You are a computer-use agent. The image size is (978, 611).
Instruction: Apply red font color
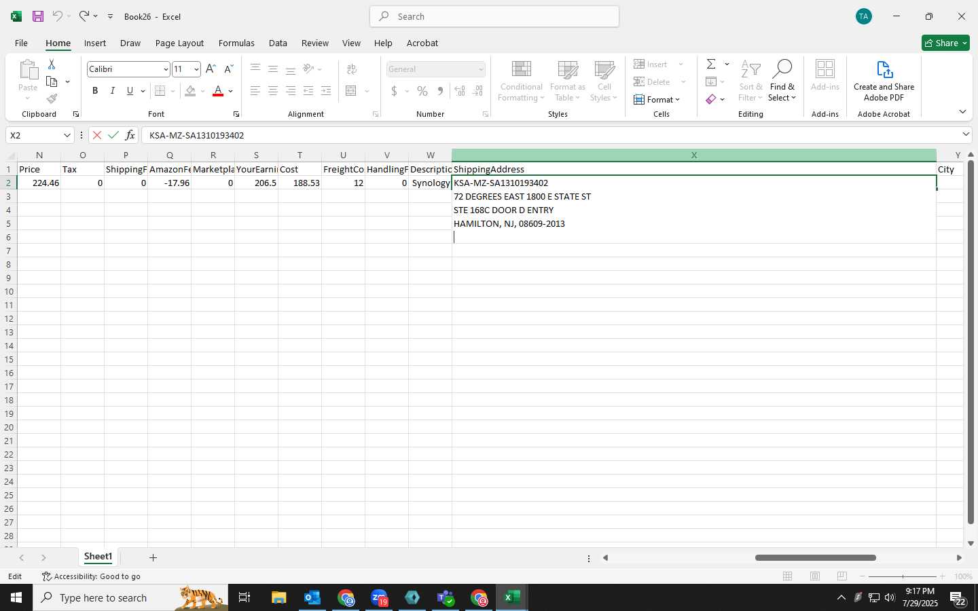point(218,91)
